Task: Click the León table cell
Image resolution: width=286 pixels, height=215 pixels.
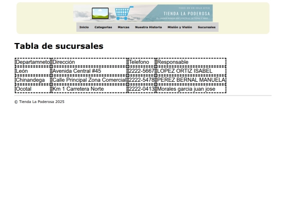Action: 33,71
